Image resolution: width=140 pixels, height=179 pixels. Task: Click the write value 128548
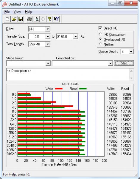point(112,107)
